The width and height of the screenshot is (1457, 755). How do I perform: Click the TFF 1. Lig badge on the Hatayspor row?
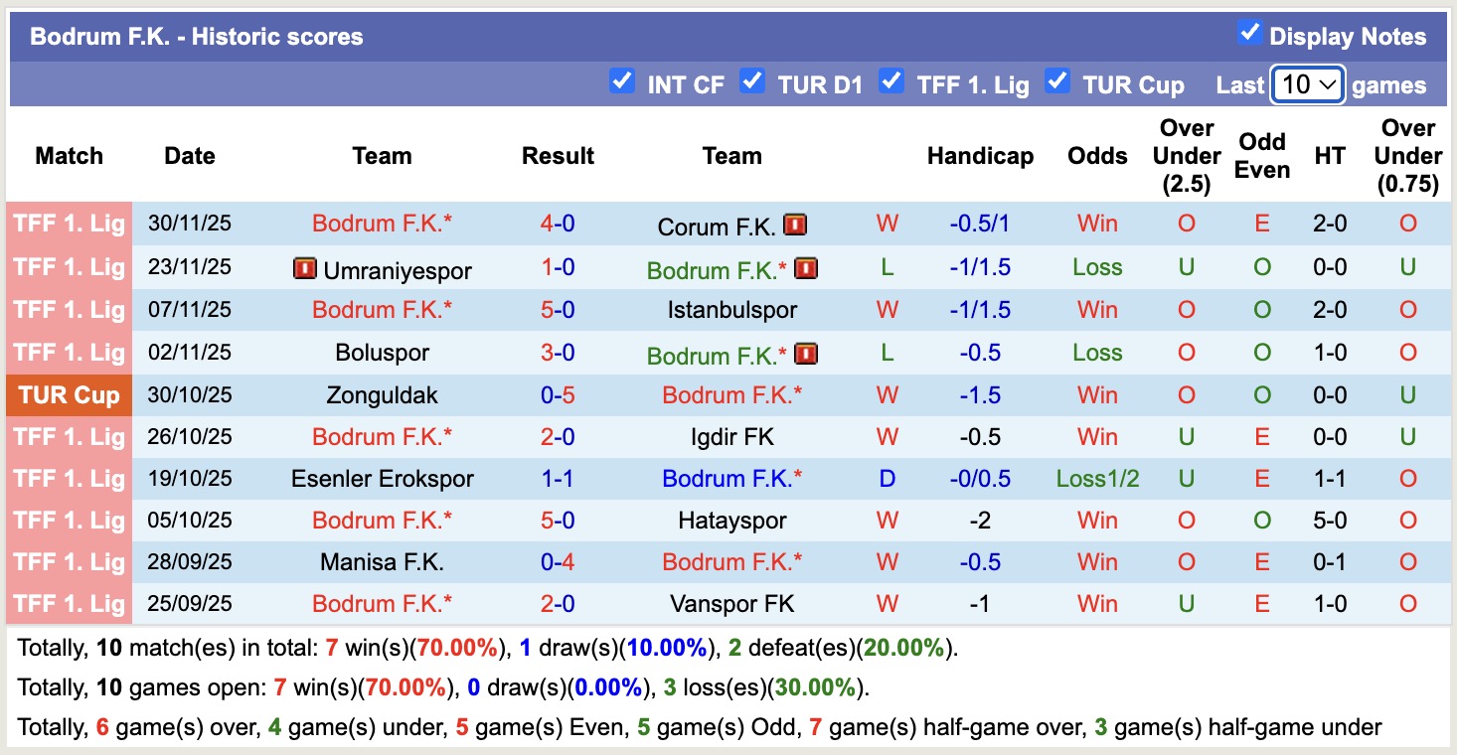(x=68, y=520)
